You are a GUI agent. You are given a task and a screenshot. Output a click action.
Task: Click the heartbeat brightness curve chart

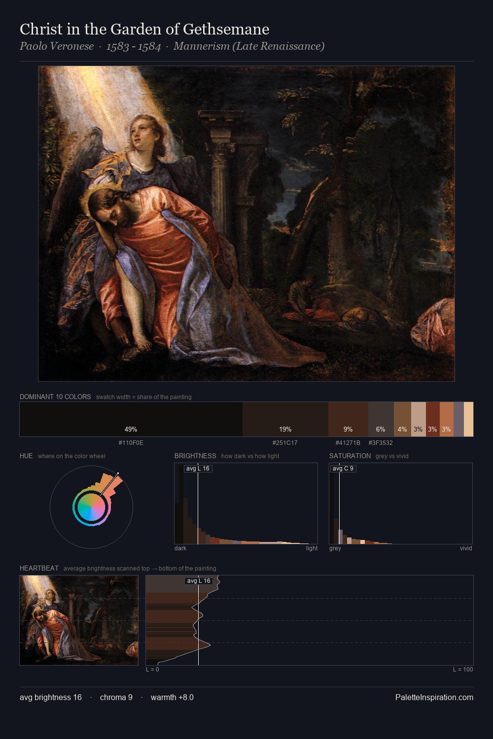point(310,620)
